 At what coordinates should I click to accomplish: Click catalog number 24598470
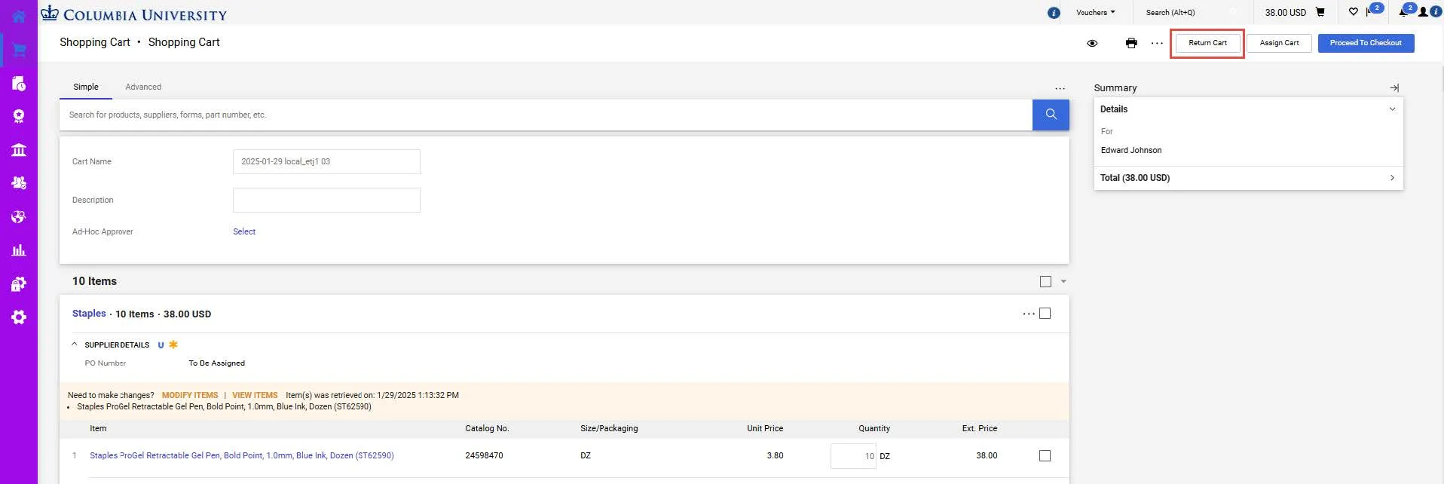point(484,455)
